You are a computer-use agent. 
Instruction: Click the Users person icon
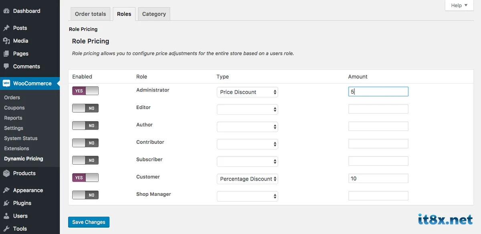click(x=6, y=216)
